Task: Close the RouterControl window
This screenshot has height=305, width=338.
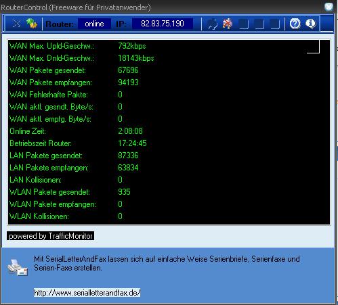Action: 329,7
